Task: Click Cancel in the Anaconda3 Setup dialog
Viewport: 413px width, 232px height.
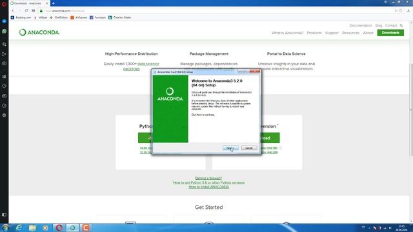Action: tap(249, 148)
